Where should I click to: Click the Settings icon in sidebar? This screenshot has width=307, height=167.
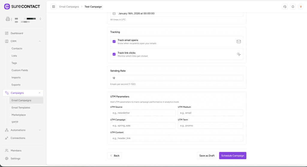(x=7, y=158)
